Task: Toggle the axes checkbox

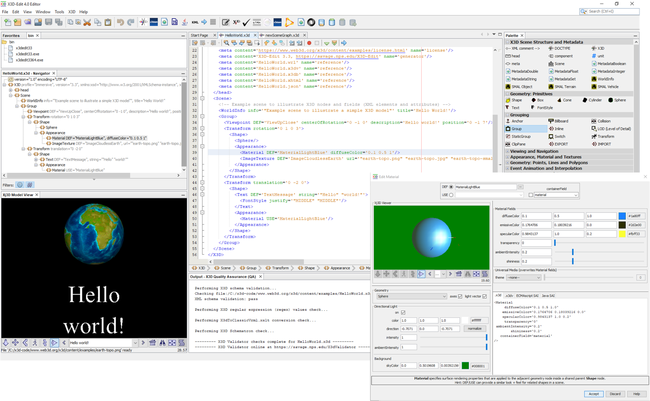Action: (x=460, y=296)
